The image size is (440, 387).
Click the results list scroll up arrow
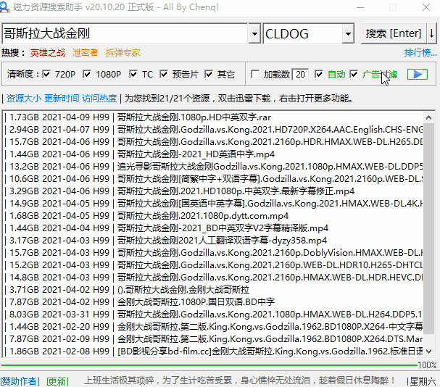pyautogui.click(x=429, y=117)
